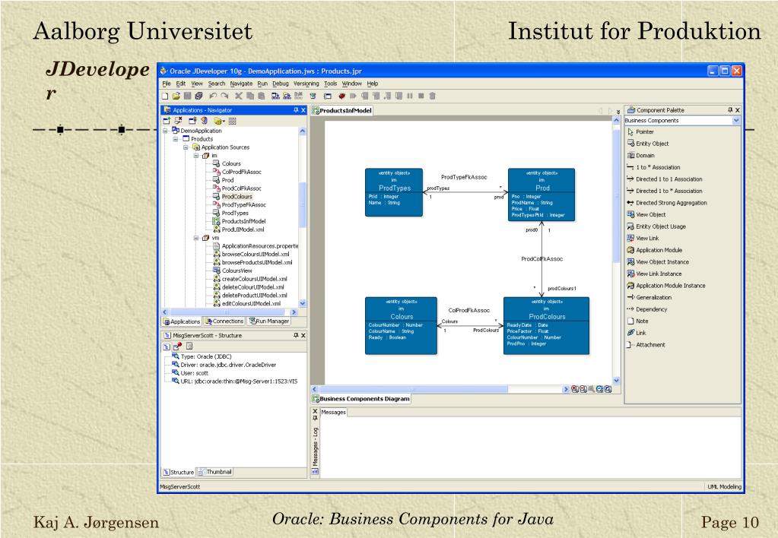
Task: Click the ProdColFkAssoc association label
Action: pos(541,259)
